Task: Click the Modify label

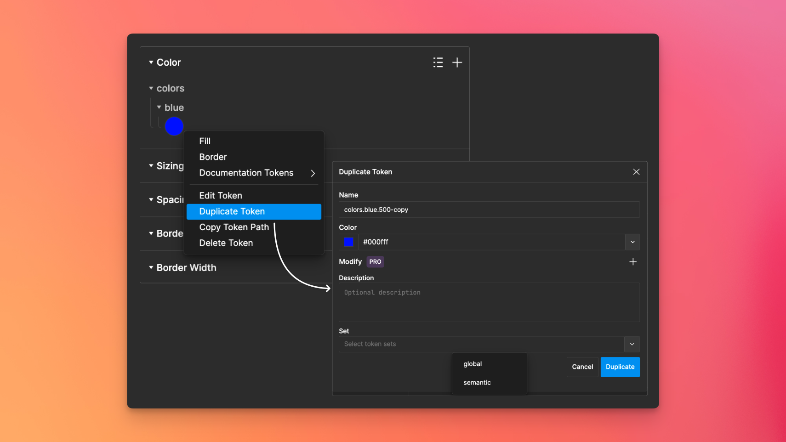Action: coord(350,262)
